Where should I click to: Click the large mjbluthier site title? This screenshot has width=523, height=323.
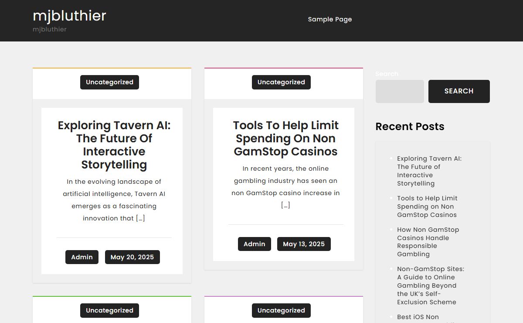pos(69,16)
